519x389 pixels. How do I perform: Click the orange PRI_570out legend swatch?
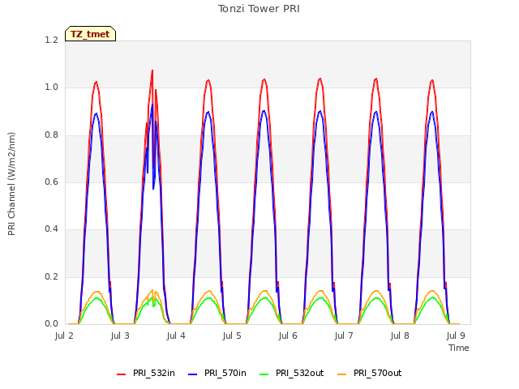(342, 374)
